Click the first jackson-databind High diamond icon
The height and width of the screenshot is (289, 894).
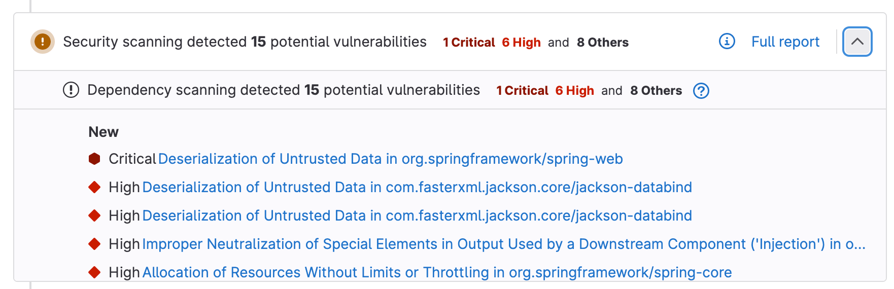coord(94,188)
